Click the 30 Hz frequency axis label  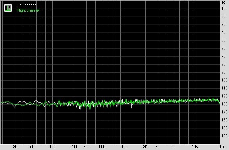pyautogui.click(x=15, y=147)
